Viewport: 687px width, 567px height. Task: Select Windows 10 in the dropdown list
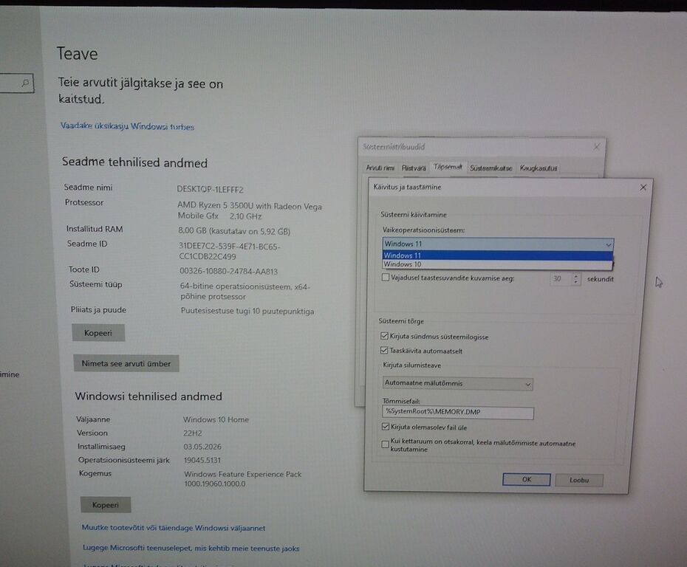pos(497,264)
